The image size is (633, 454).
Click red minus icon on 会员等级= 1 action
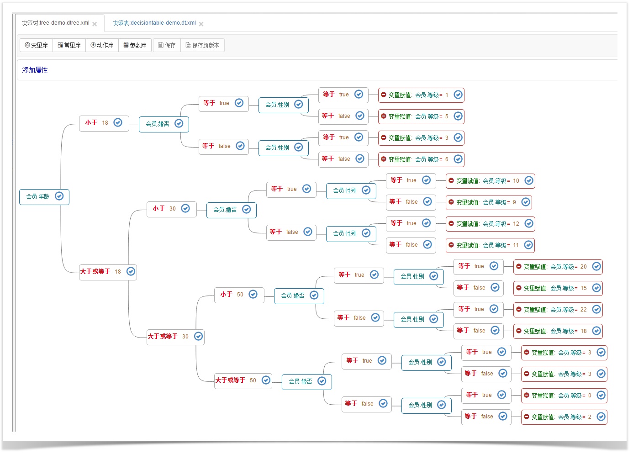click(384, 95)
